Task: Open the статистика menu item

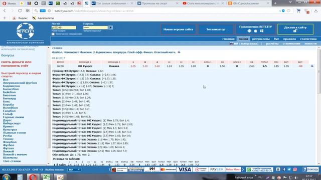Action: [308, 39]
